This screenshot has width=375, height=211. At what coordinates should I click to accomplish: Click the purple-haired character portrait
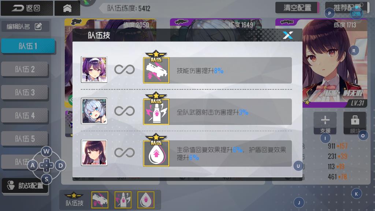coord(94,70)
